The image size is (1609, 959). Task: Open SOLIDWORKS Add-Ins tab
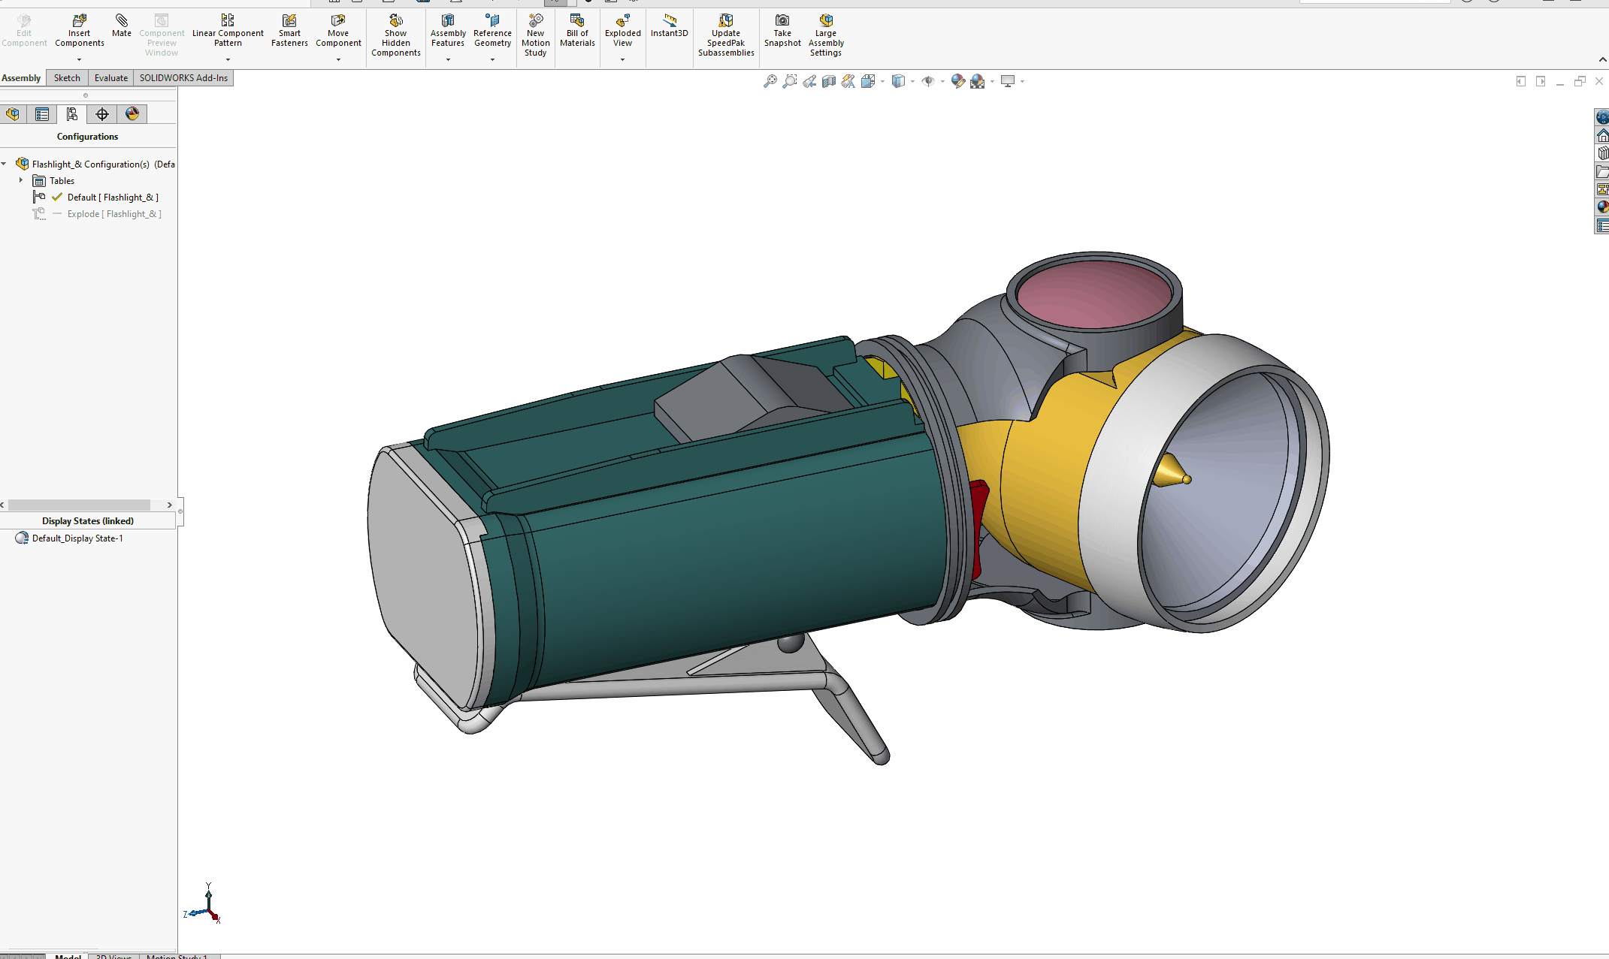[183, 78]
